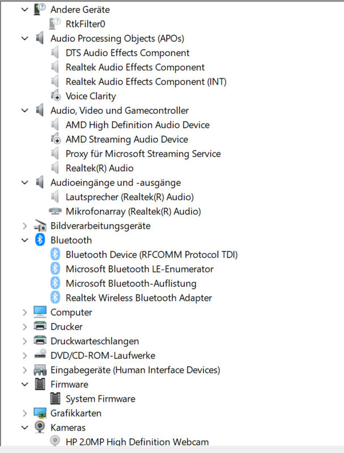344x453 pixels.
Task: Click speaker icon for Audio Processing Objects
Action: [x=40, y=38]
